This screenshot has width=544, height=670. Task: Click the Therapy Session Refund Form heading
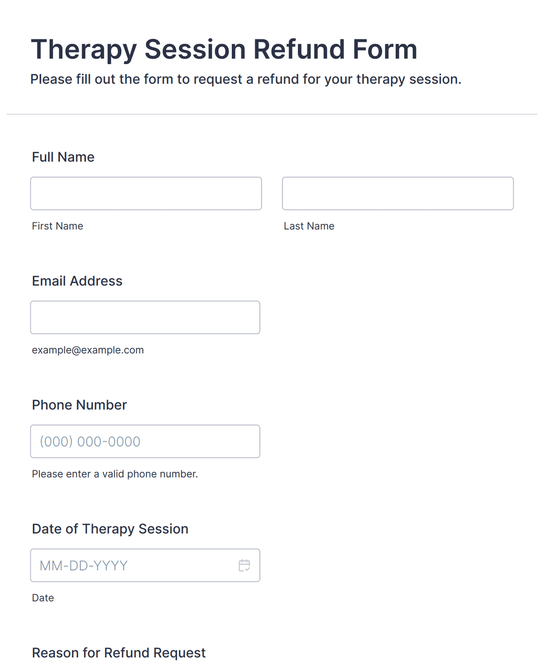pyautogui.click(x=224, y=50)
